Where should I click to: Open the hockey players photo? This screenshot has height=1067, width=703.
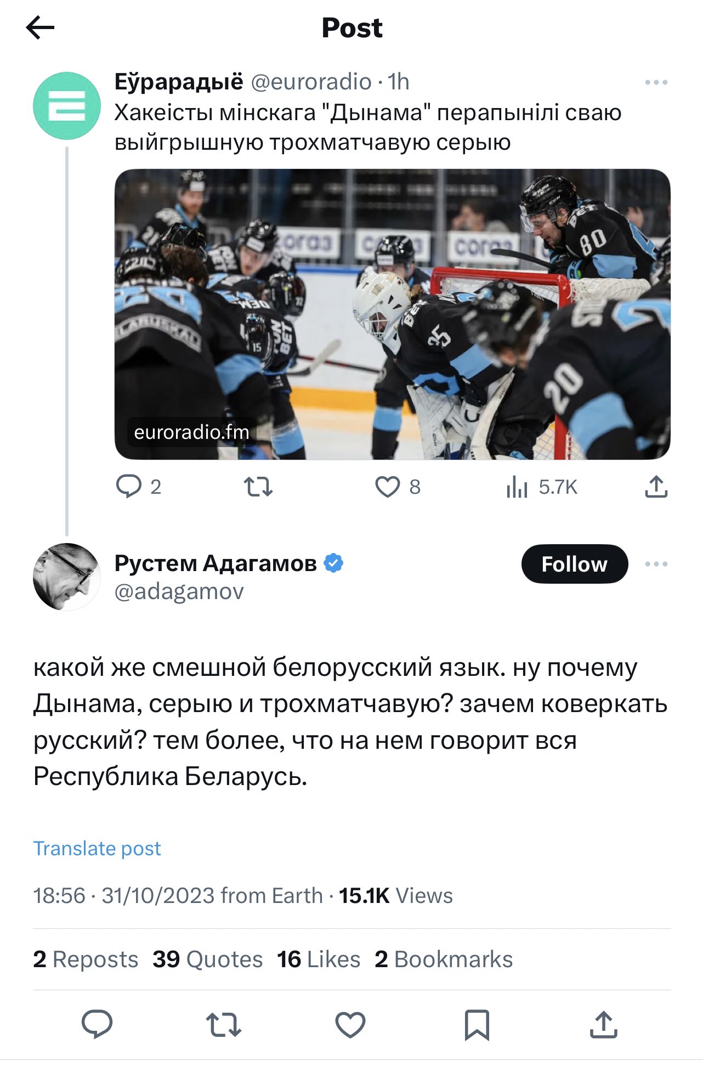pyautogui.click(x=392, y=314)
